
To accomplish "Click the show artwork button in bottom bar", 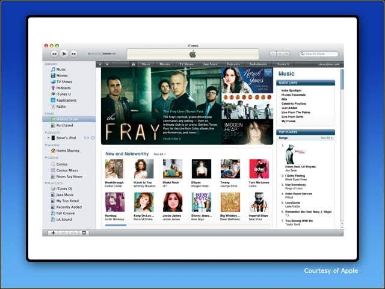I will [x=84, y=233].
